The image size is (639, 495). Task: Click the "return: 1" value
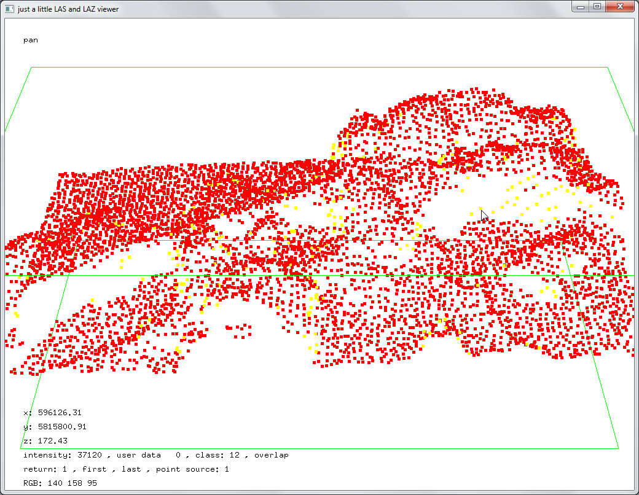point(45,469)
